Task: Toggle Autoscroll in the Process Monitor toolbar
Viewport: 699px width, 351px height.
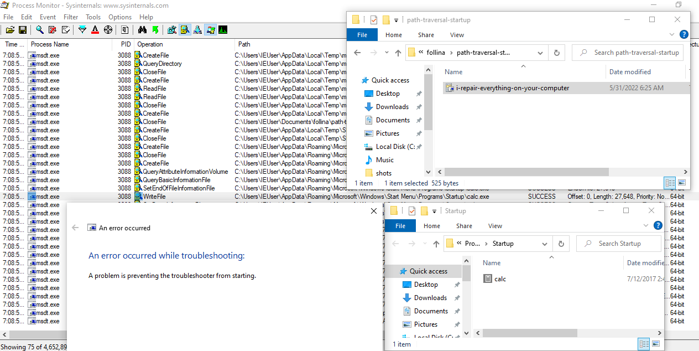Action: (x=66, y=29)
